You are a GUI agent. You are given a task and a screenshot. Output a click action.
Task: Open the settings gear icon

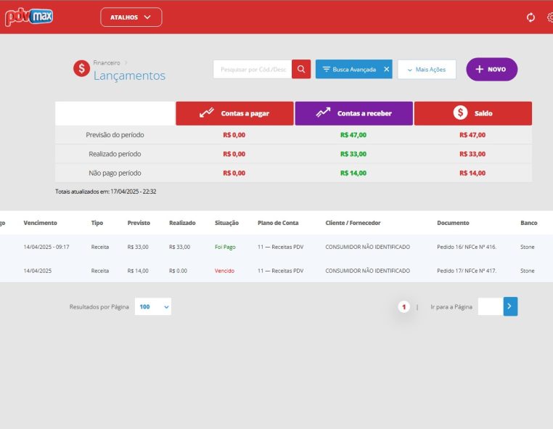(x=549, y=17)
